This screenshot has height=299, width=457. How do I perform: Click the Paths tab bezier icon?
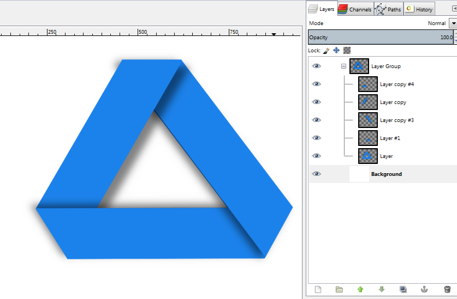(x=380, y=9)
